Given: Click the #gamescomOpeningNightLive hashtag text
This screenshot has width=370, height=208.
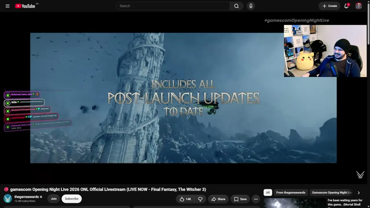Looking at the screenshot, I should point(297,20).
